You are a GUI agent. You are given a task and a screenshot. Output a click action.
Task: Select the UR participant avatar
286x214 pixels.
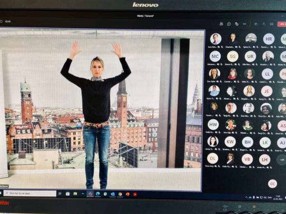pos(250,57)
